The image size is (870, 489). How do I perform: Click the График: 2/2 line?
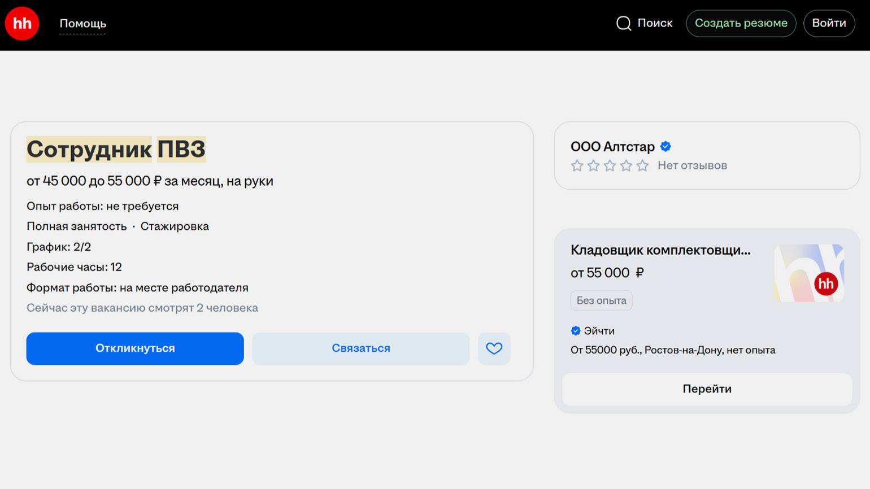click(59, 247)
